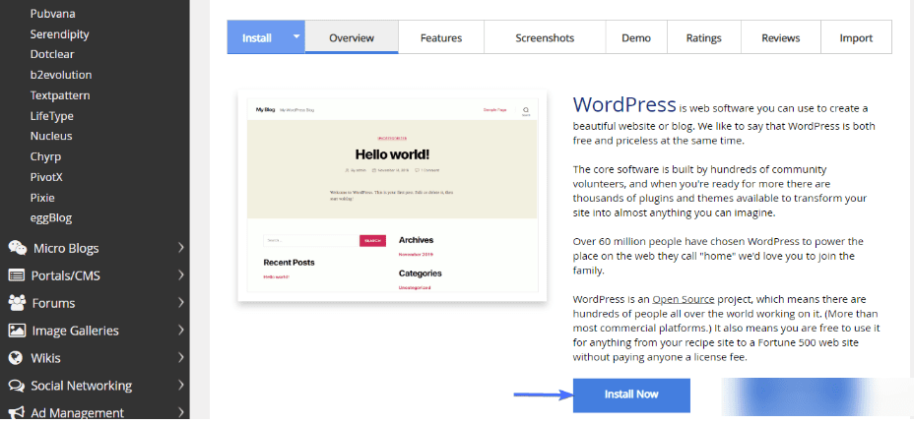Open the Features tab
Viewport: 914px width, 424px height.
441,37
